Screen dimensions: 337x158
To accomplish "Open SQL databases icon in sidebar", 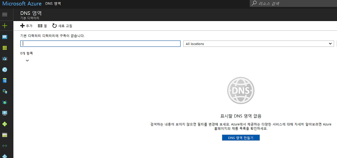I will click(x=4, y=80).
